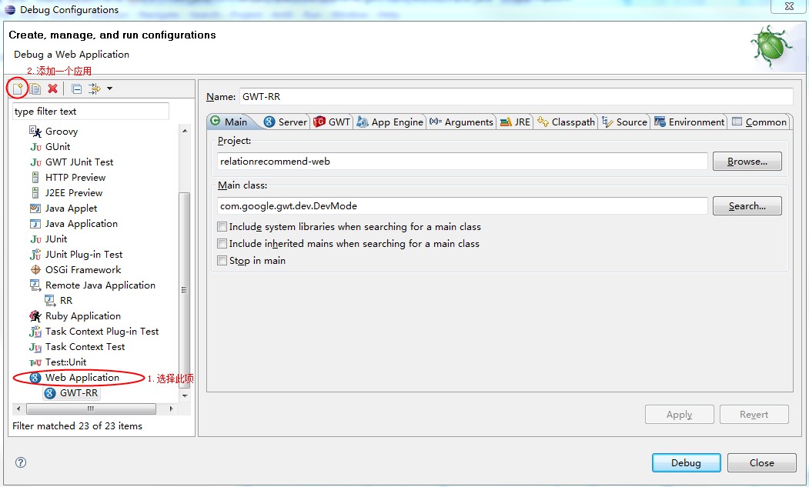Open the dialog help question mark

(21, 462)
